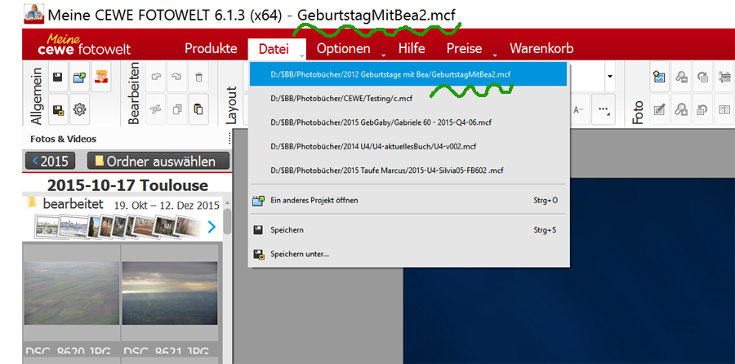Click the trash can delete icon
Image resolution: width=735 pixels, height=364 pixels.
(x=198, y=77)
